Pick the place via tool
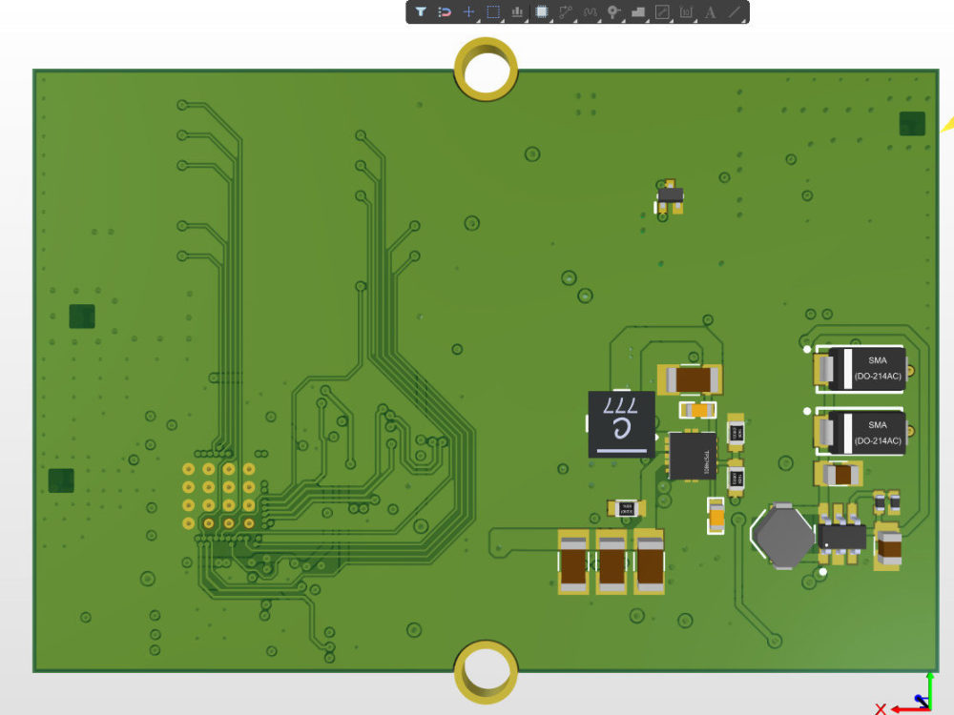This screenshot has height=715, width=954. (613, 11)
